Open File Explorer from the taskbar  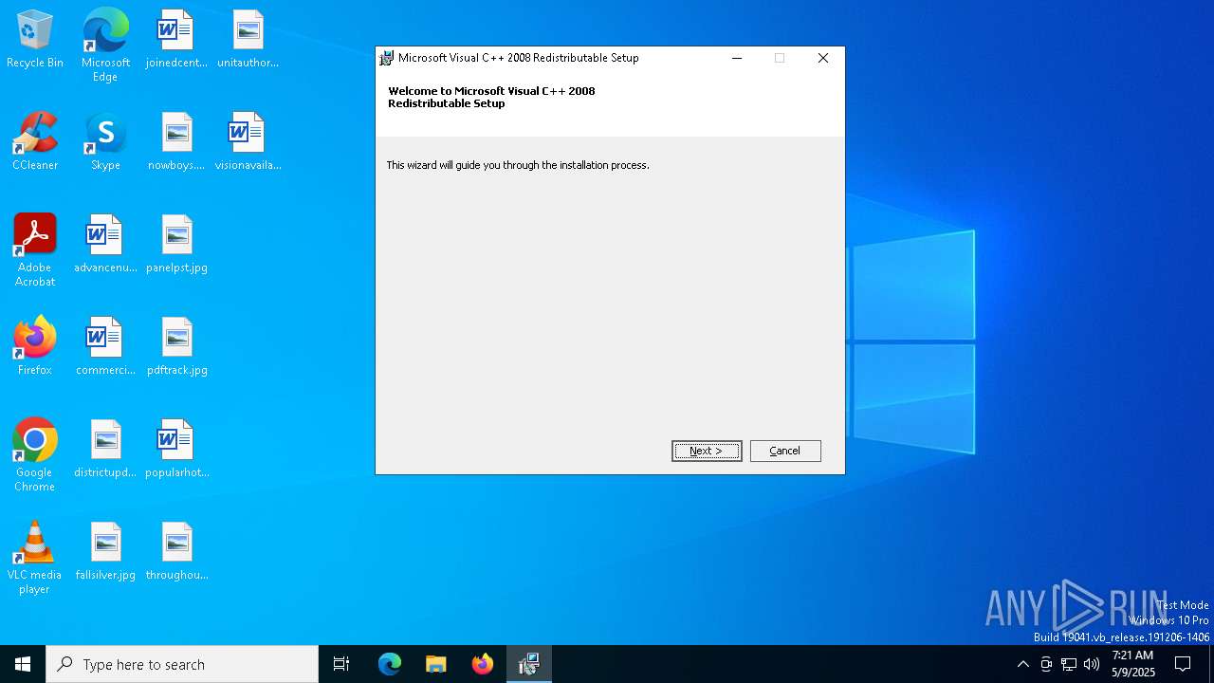click(x=436, y=664)
